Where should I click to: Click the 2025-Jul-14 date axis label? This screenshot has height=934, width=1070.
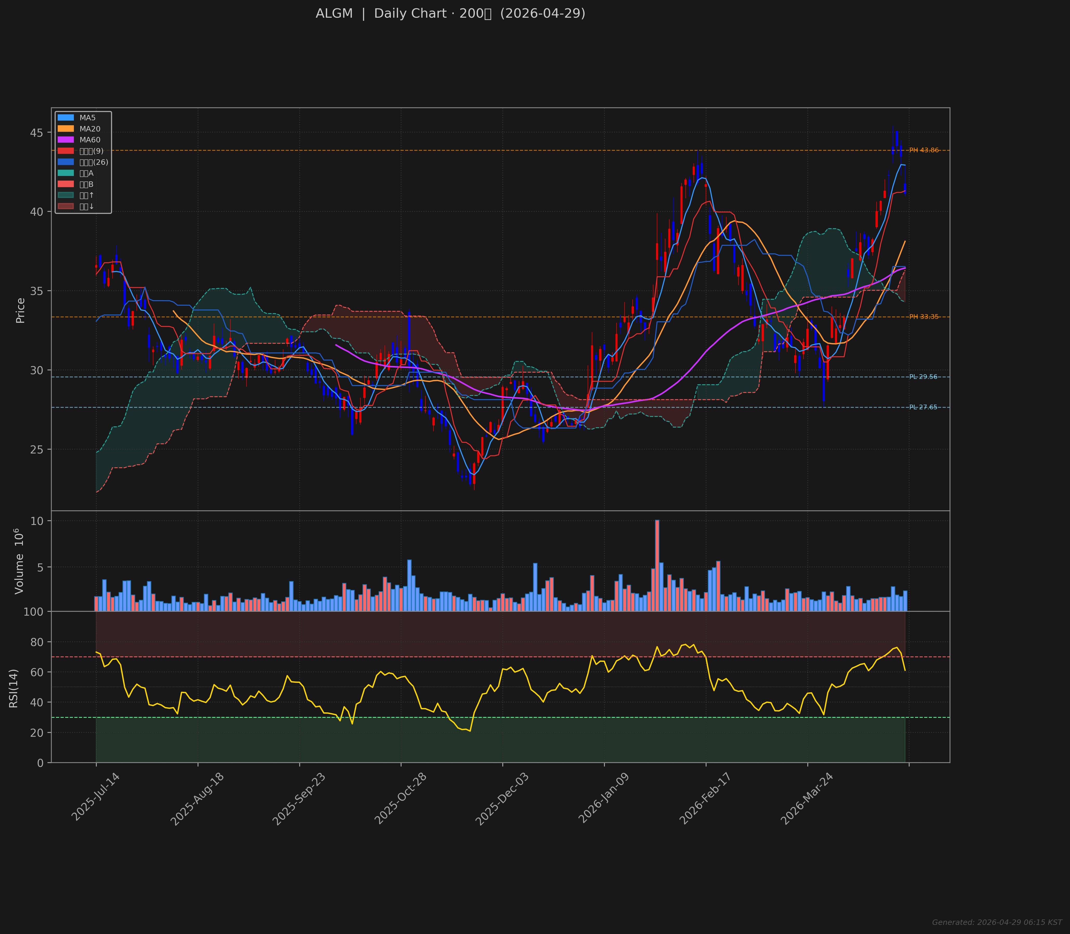click(96, 797)
